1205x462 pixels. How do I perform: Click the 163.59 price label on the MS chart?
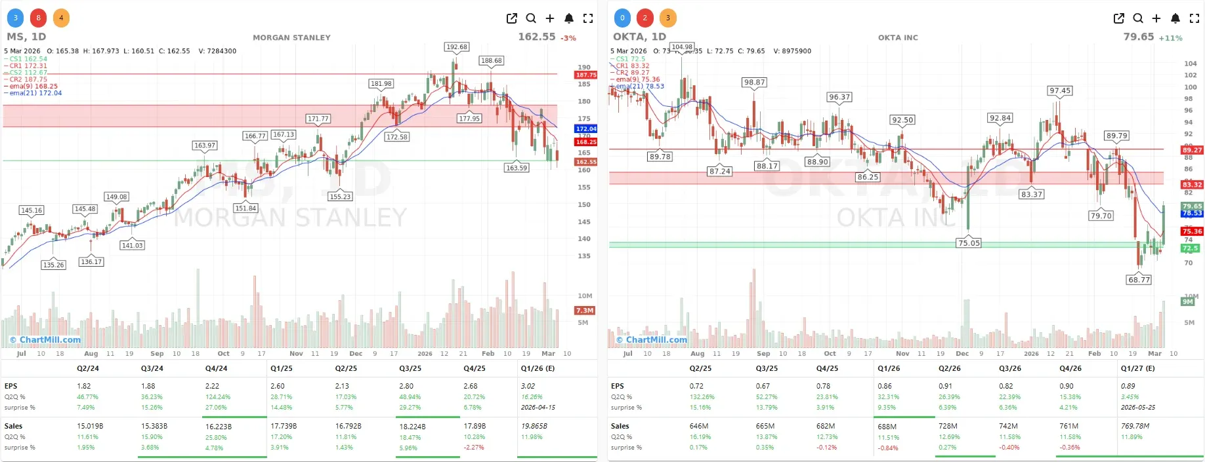pos(517,168)
